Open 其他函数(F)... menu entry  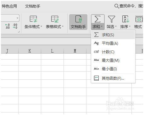(113, 78)
